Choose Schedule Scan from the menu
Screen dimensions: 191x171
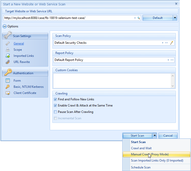pos(141,167)
